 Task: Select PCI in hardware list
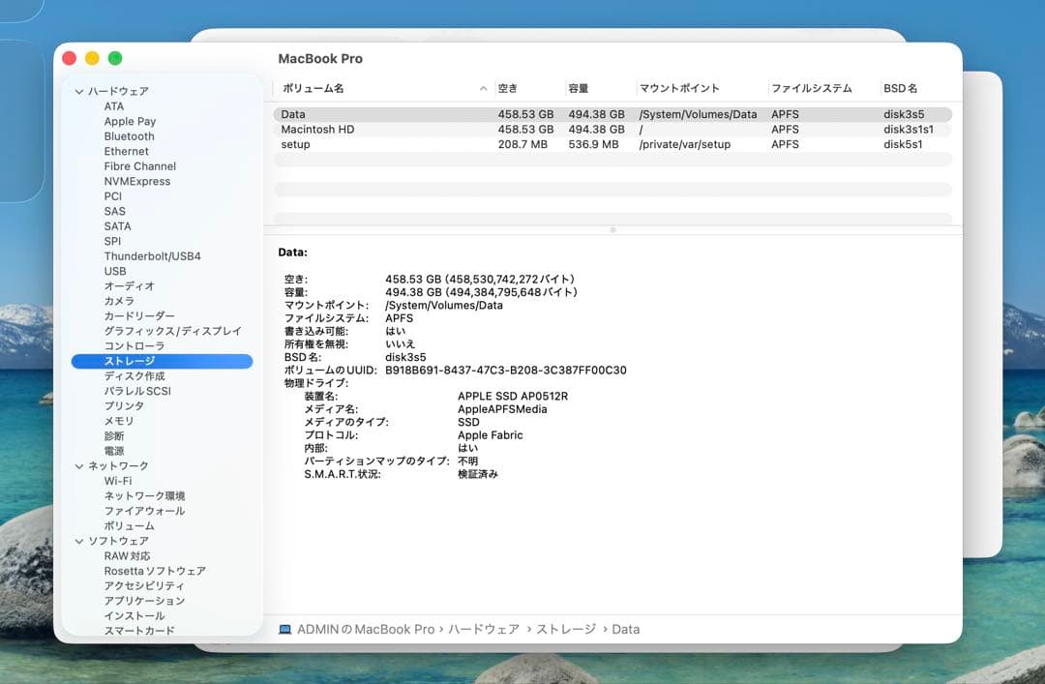point(112,196)
